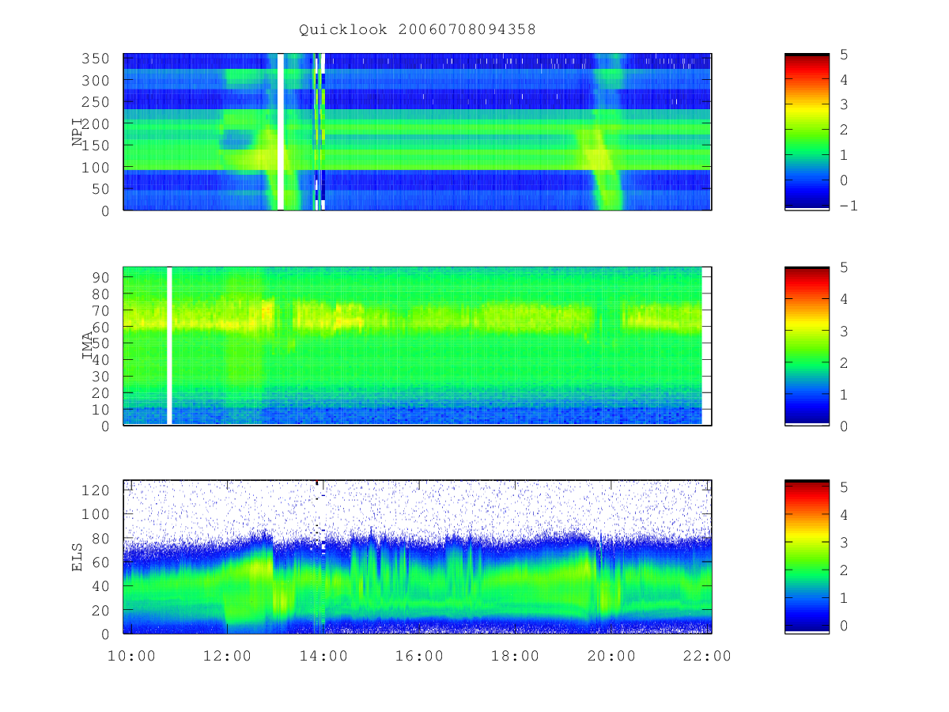Click the IMA spectrogram plot
Screen dimensions: 949x712
(x=418, y=346)
